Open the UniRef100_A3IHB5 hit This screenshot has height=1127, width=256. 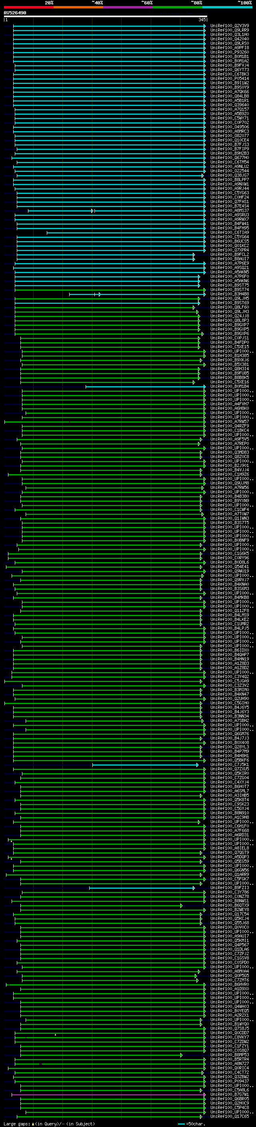coord(230,795)
